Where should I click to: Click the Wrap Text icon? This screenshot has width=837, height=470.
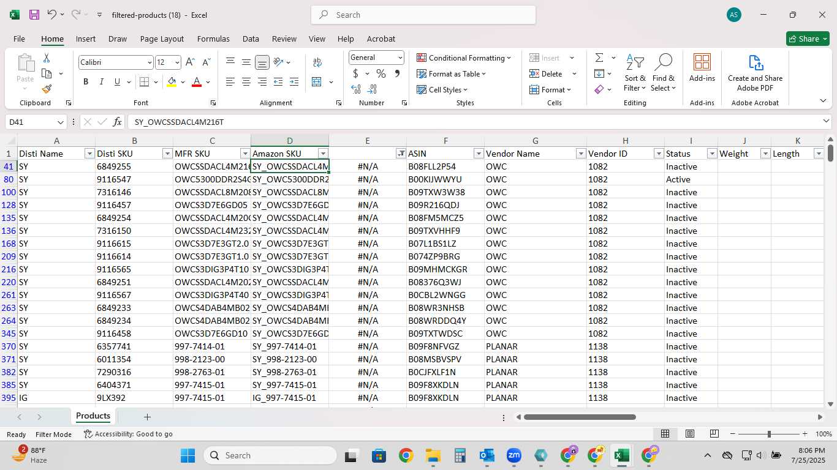click(317, 62)
